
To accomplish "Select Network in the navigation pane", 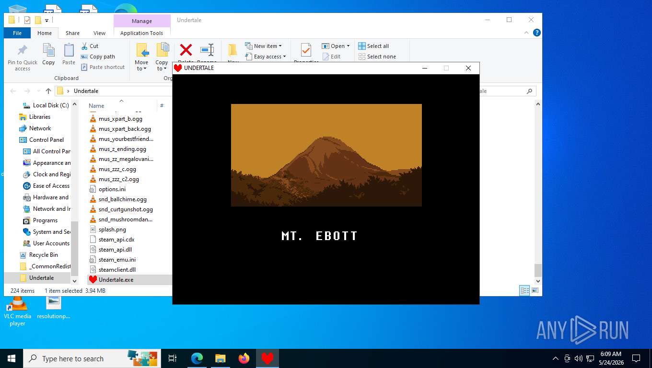I will coord(35,128).
